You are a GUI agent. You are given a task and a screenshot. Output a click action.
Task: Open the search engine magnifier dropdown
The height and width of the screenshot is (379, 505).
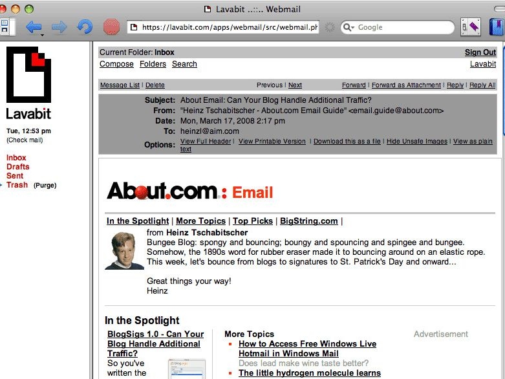coord(349,27)
